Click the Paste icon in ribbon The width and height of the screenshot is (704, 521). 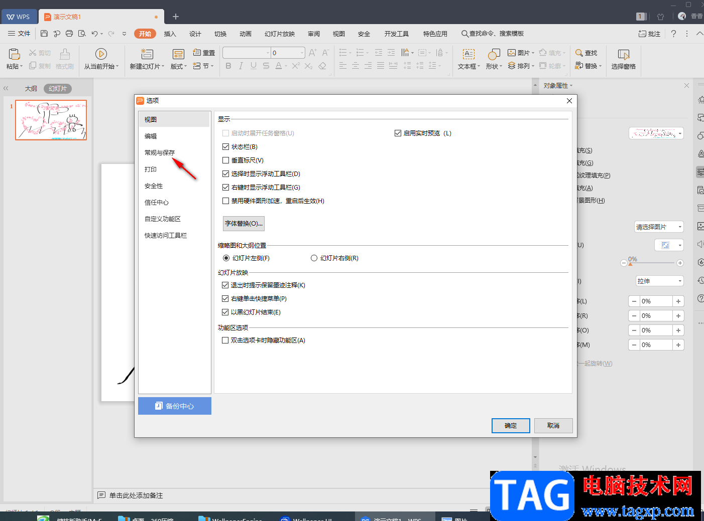click(14, 54)
